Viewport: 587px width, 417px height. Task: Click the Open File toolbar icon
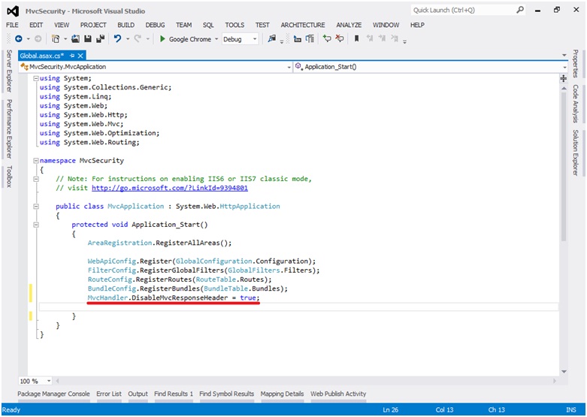77,39
